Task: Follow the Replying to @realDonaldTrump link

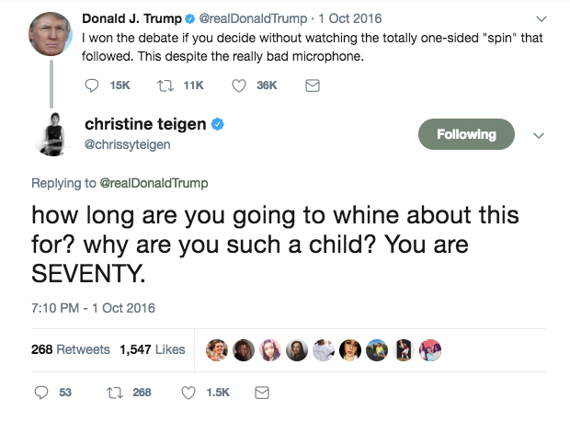Action: [154, 183]
